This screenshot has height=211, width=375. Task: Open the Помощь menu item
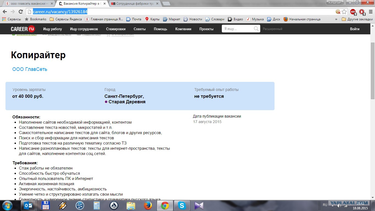pyautogui.click(x=161, y=29)
